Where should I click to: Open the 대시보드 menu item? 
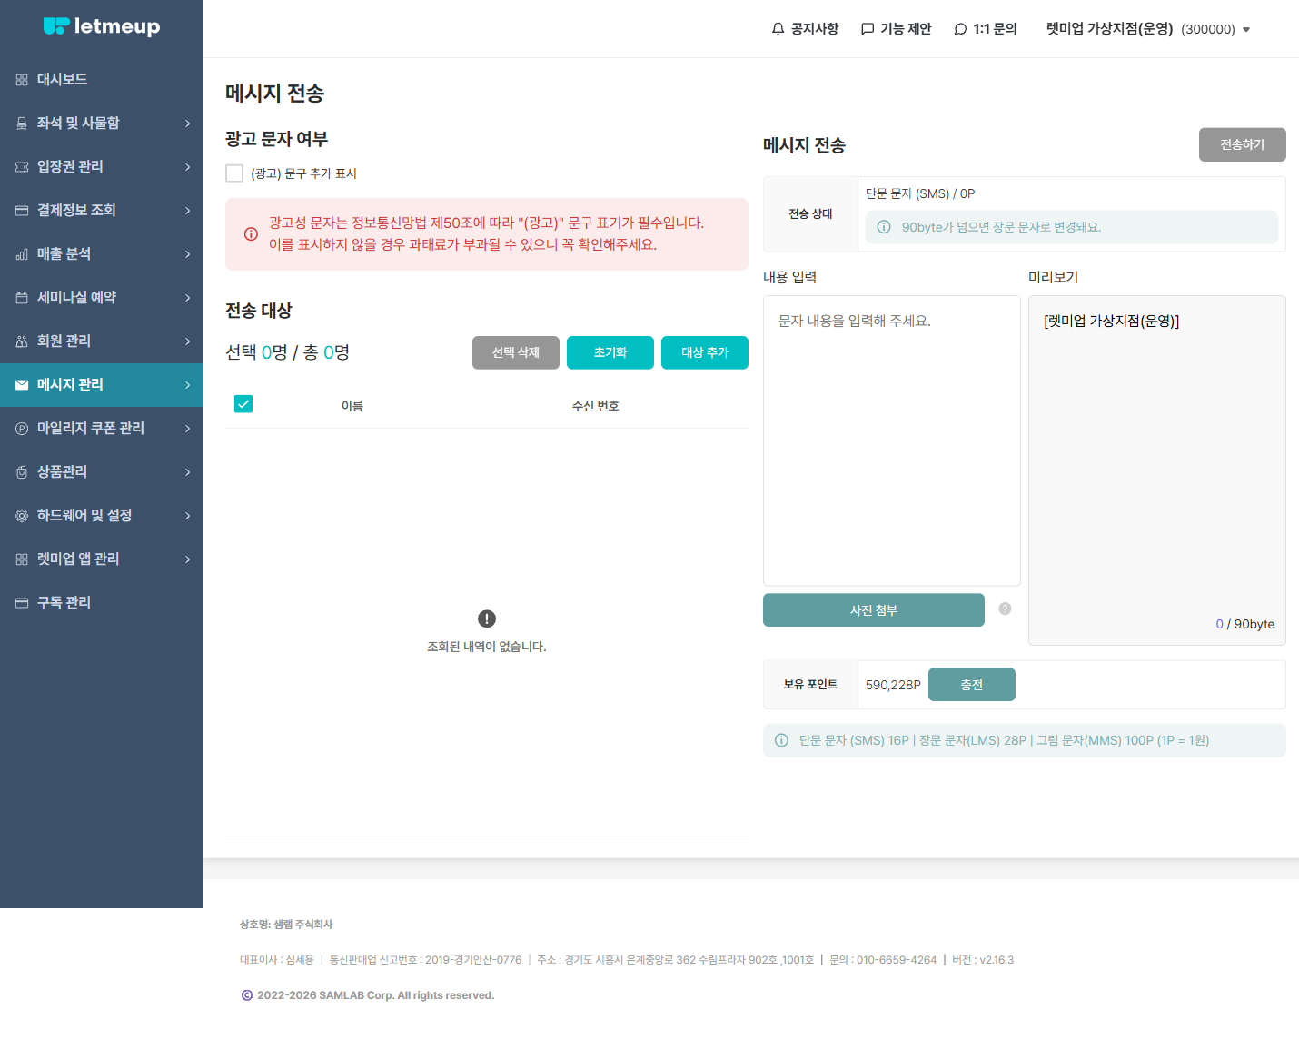[102, 80]
